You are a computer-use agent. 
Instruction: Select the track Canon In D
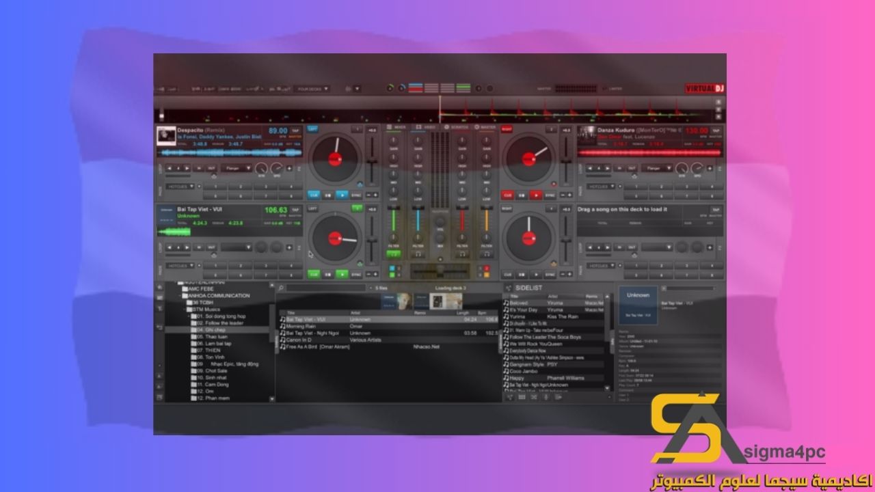388,340
